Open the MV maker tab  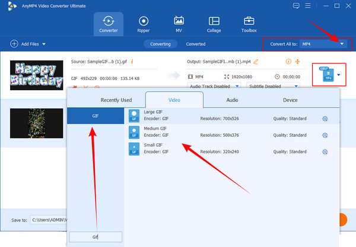(x=179, y=24)
